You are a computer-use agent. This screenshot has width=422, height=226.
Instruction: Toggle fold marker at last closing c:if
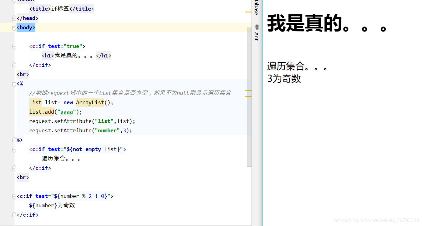14,215
